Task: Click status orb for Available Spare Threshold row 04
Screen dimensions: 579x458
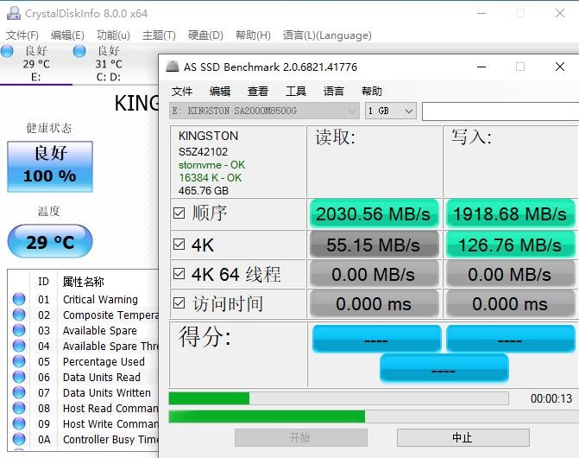Action: [19, 346]
